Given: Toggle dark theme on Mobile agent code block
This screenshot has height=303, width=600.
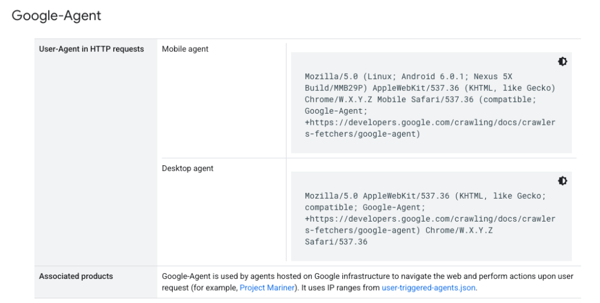Looking at the screenshot, I should [562, 62].
